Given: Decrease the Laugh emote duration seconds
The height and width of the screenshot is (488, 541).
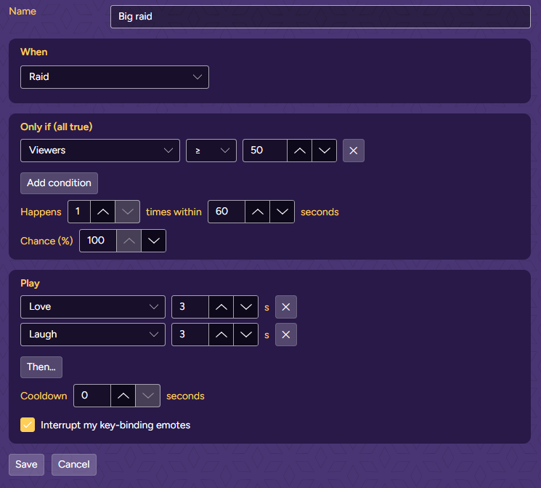Looking at the screenshot, I should [245, 335].
